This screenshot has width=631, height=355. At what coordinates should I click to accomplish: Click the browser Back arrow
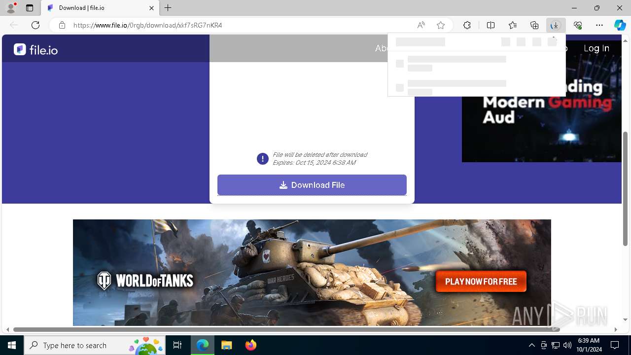tap(14, 25)
